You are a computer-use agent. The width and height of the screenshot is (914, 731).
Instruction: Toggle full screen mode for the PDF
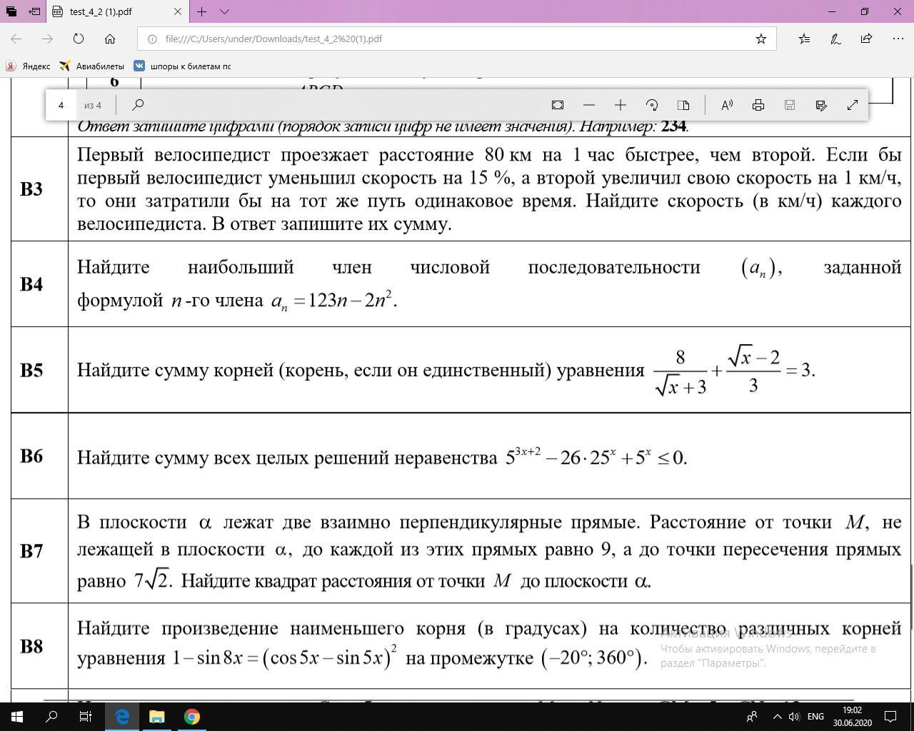click(853, 105)
